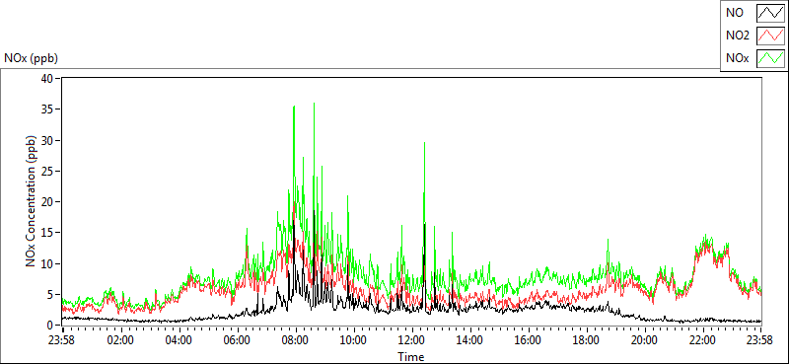789x364 pixels.
Task: Click the NOx green legend line icon
Action: 771,58
